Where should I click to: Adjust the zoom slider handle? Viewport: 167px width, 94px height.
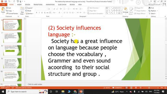point(149,88)
